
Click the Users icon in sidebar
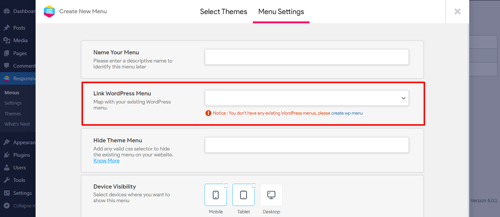point(7,167)
